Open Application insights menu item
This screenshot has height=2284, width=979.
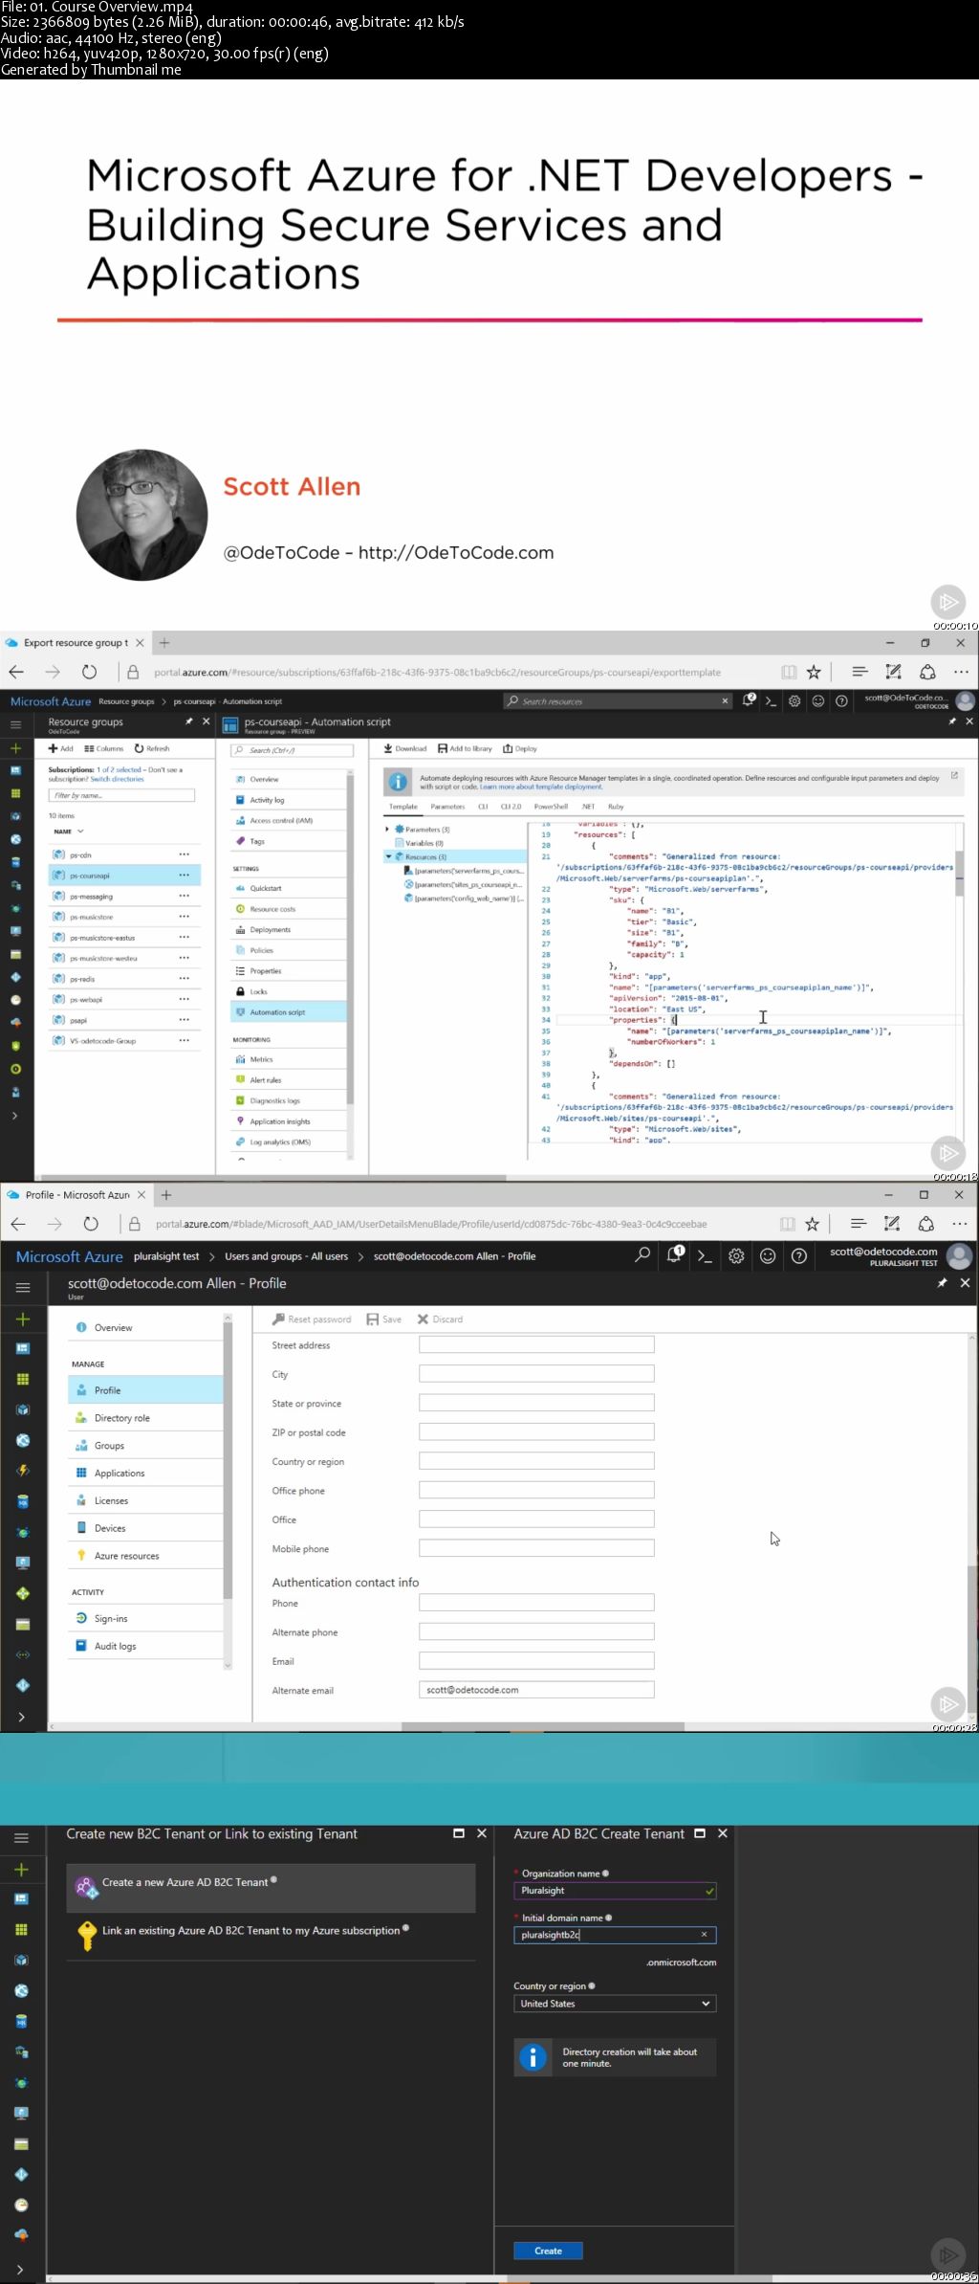pyautogui.click(x=288, y=1120)
